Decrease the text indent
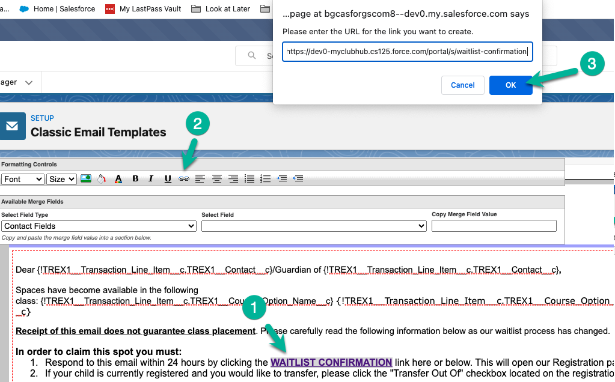This screenshot has height=382, width=615. tap(298, 178)
